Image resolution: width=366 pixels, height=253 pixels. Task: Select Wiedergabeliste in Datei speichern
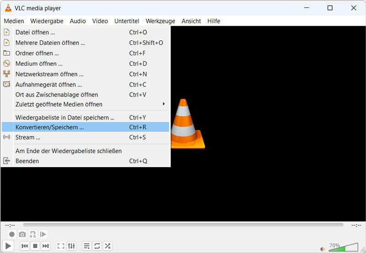86,118
